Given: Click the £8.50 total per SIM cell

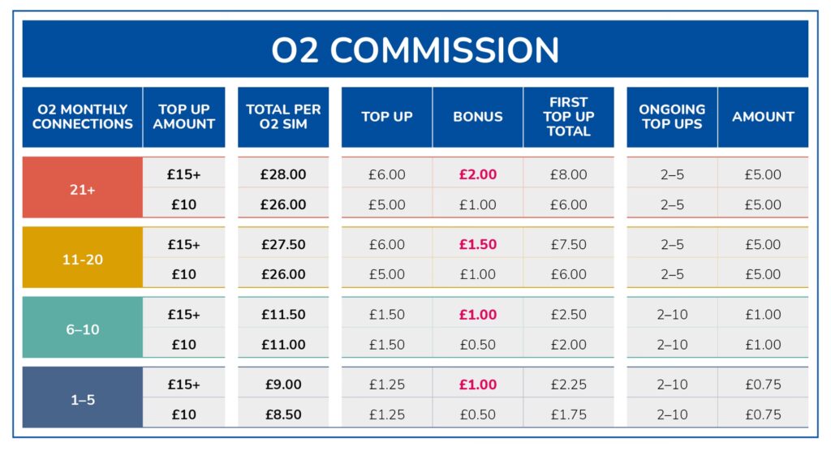Looking at the screenshot, I should tap(283, 414).
